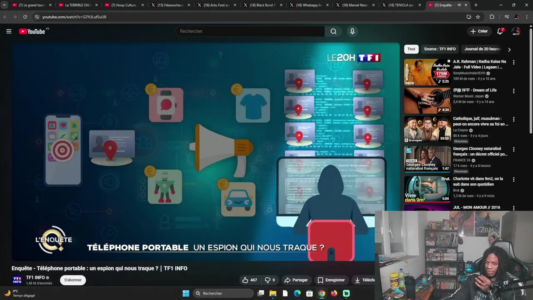Open the YouTube hamburger guide menu
The width and height of the screenshot is (533, 300).
click(9, 31)
